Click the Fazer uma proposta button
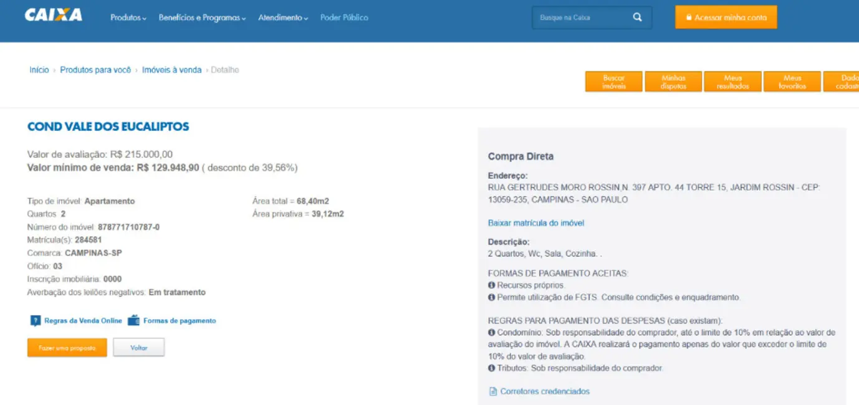The image size is (859, 405). [x=67, y=347]
